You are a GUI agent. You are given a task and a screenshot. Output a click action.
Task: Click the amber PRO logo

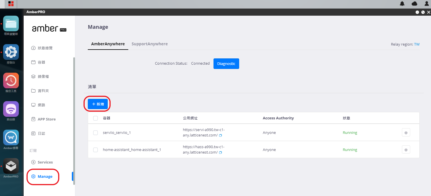coord(49,28)
